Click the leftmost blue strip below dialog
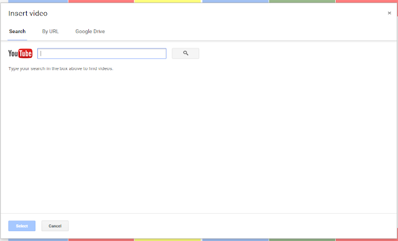This screenshot has width=398, height=241. (x=38, y=240)
